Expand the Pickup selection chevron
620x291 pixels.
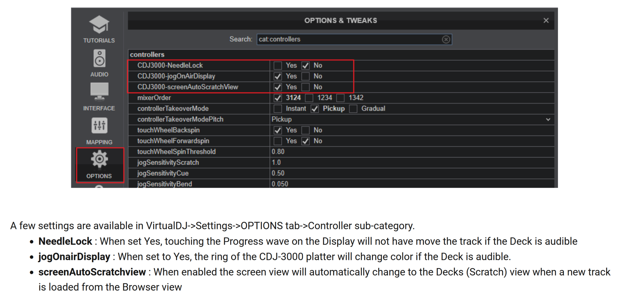click(548, 119)
